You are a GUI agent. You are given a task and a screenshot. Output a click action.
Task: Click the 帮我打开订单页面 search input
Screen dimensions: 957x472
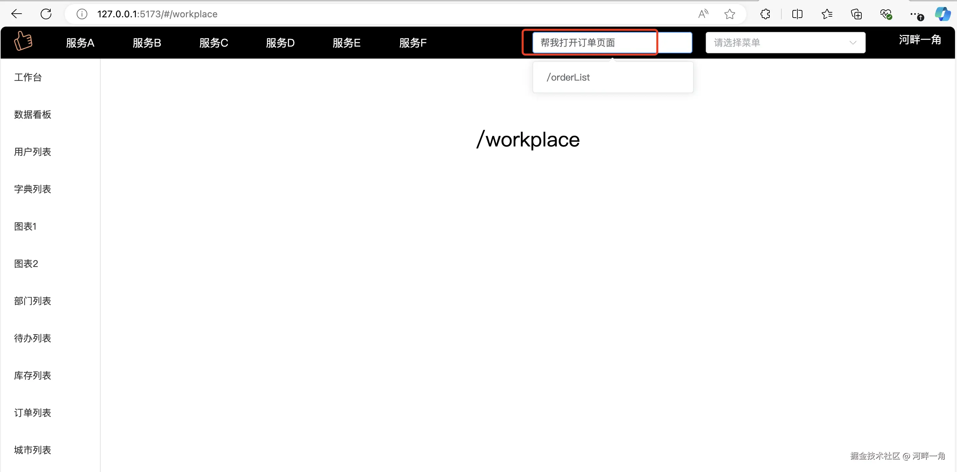[x=594, y=43]
